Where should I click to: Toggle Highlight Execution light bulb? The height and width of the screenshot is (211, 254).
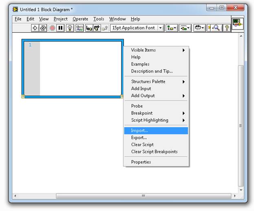[70, 28]
